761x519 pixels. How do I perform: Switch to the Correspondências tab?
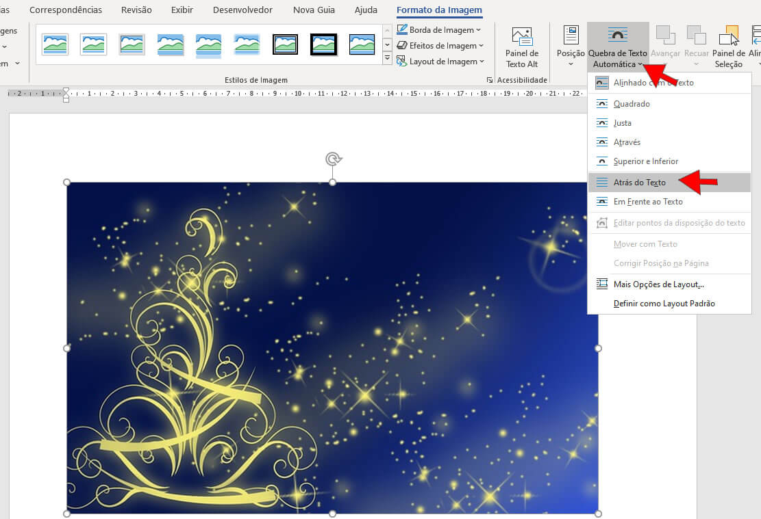pyautogui.click(x=66, y=10)
